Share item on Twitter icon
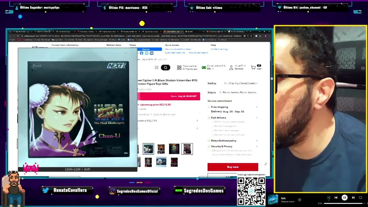Screen dimensions: 368x207 [147, 53]
